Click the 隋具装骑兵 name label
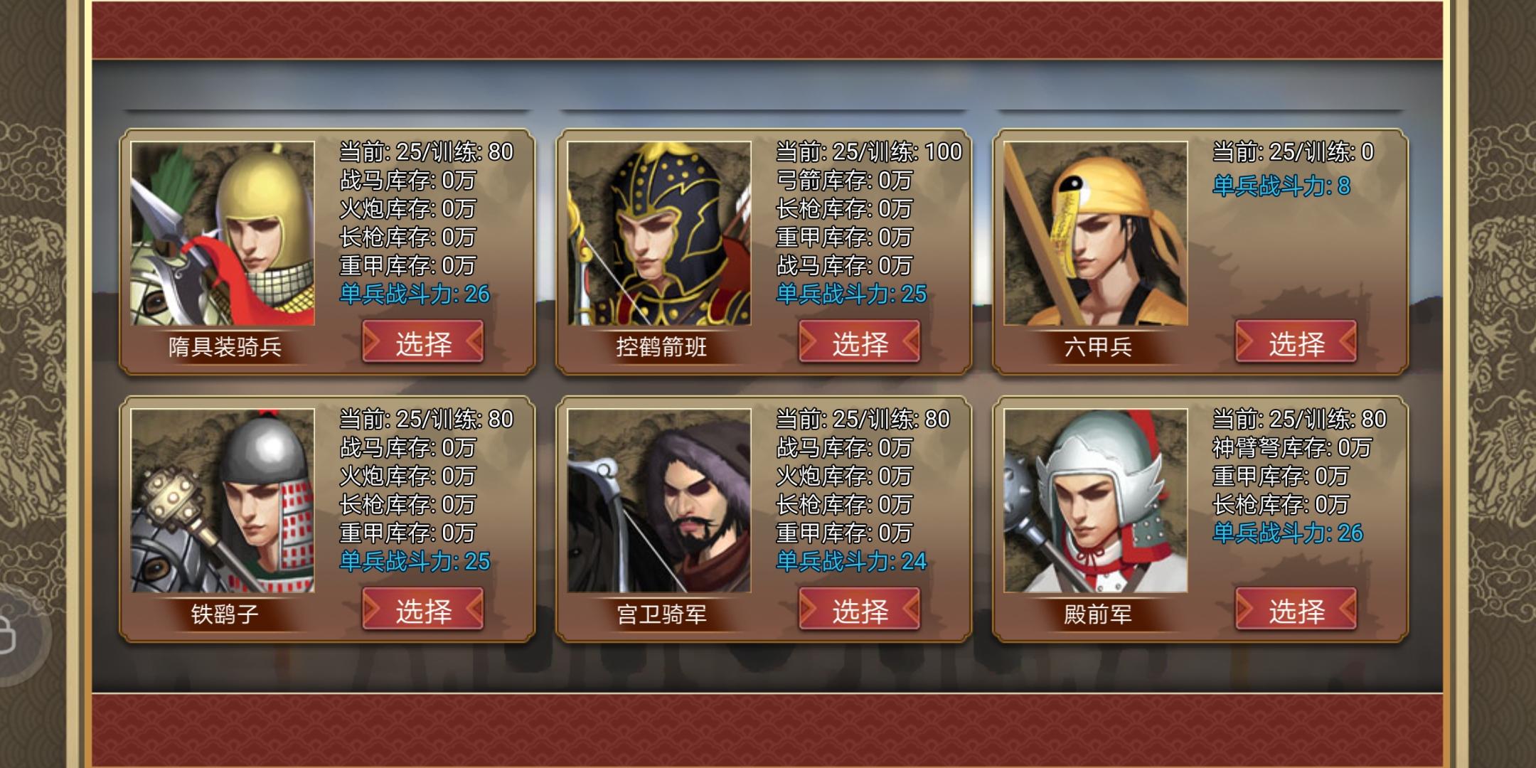The width and height of the screenshot is (1536, 768). click(x=225, y=347)
